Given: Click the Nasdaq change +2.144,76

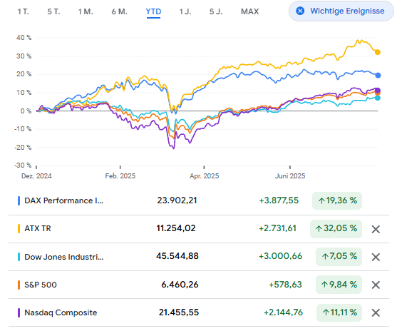Looking at the screenshot, I should (x=284, y=312).
